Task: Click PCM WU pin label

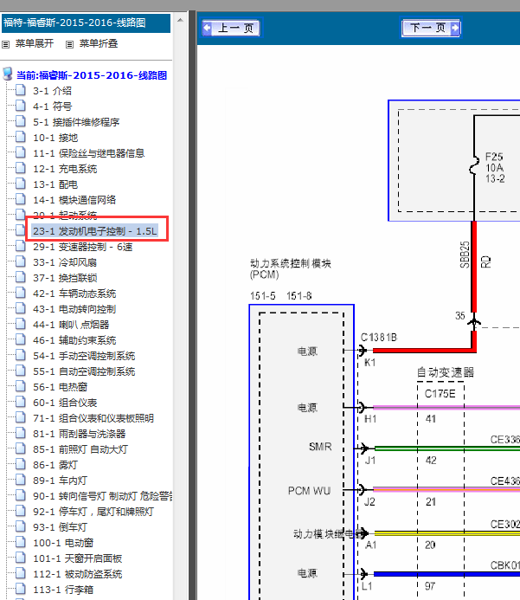Action: point(310,491)
